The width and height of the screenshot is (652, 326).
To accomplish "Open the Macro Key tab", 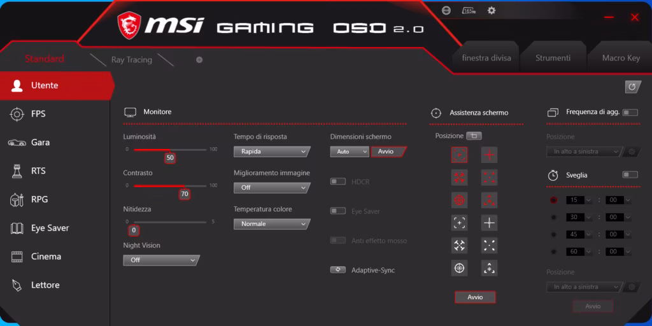I will 621,58.
